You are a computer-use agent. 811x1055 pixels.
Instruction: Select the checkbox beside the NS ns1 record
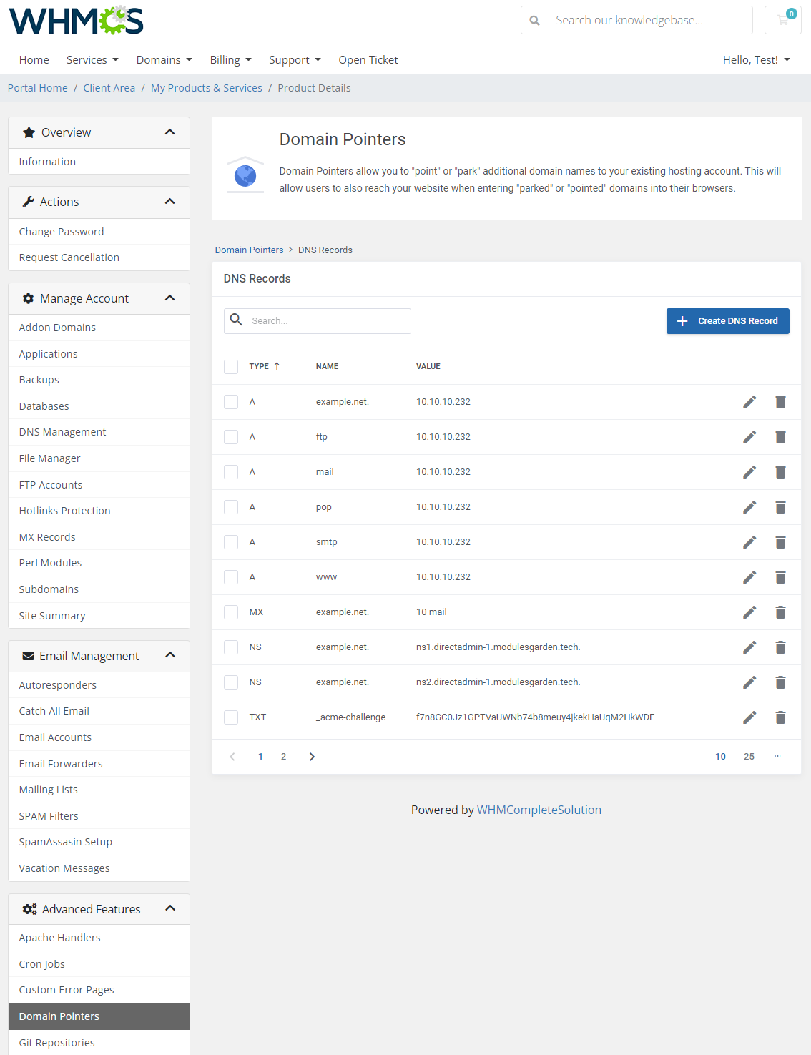(230, 647)
